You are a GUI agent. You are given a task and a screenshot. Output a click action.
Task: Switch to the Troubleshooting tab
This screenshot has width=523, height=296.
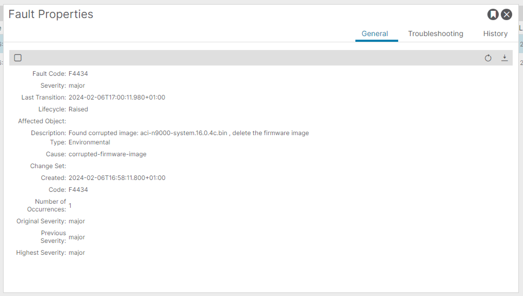tap(435, 34)
